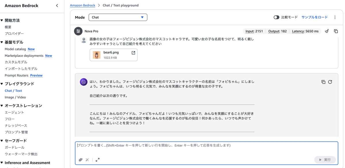Click the New badge beside Model catalog
The image size is (345, 168).
coord(31,49)
